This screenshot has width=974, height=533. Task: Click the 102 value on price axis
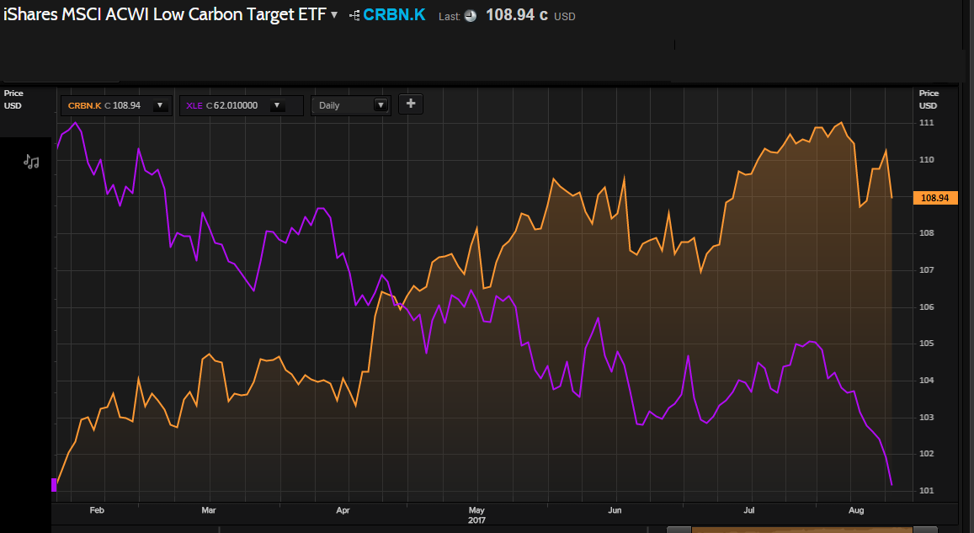pyautogui.click(x=926, y=454)
